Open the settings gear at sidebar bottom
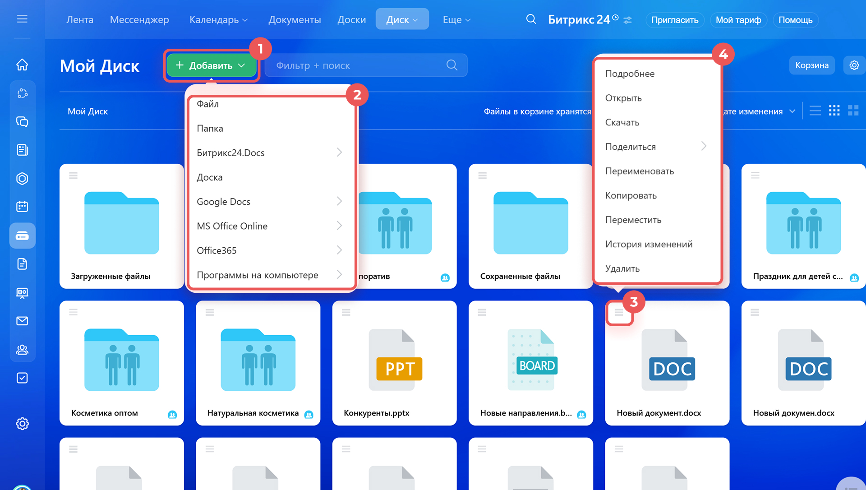 pos(22,423)
